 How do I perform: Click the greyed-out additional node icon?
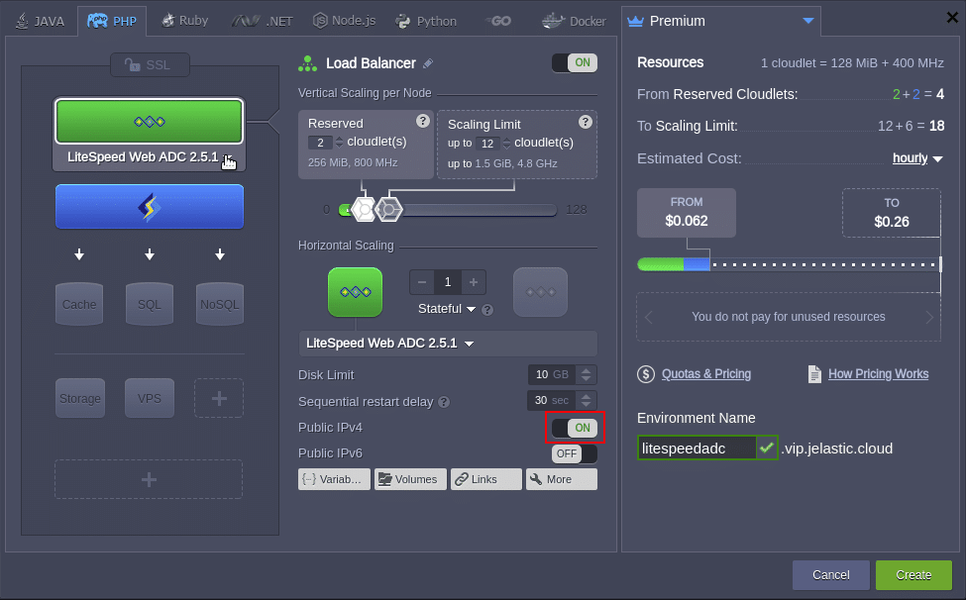coord(540,292)
